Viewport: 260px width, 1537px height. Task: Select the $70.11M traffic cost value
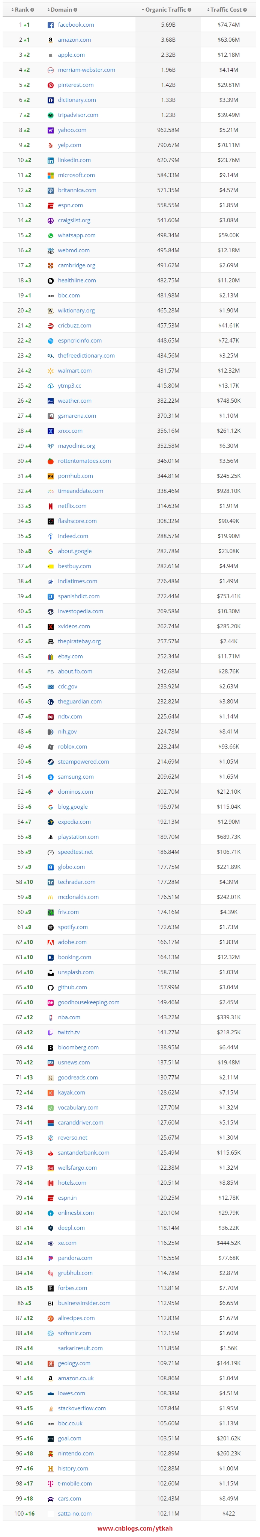229,146
